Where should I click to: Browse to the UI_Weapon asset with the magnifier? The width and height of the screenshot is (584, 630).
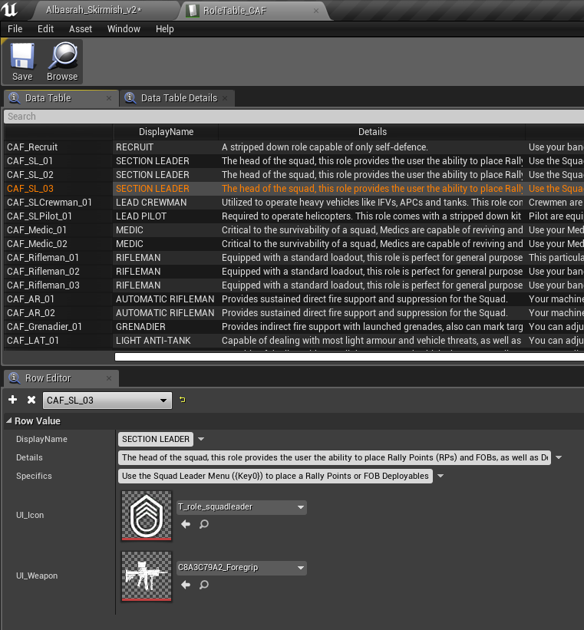click(x=204, y=585)
